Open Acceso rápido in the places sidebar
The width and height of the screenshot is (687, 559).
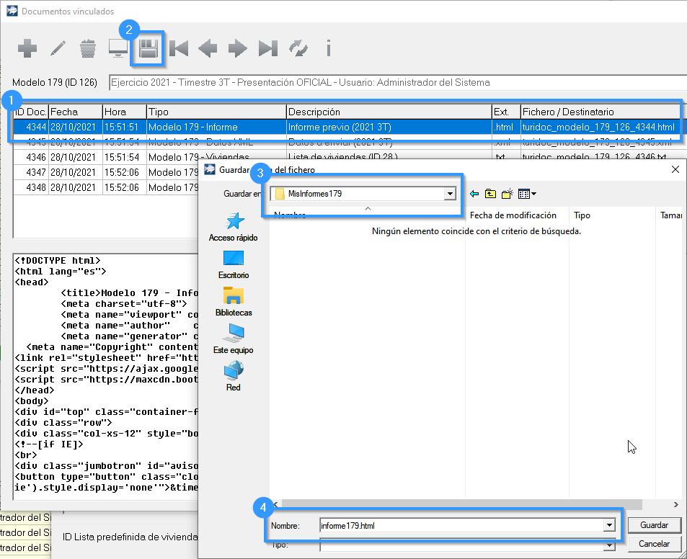tap(233, 227)
